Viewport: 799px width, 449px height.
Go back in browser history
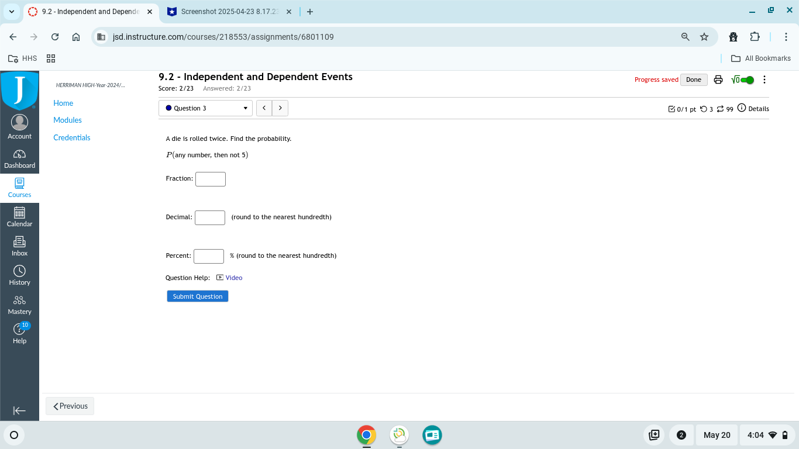tap(13, 37)
